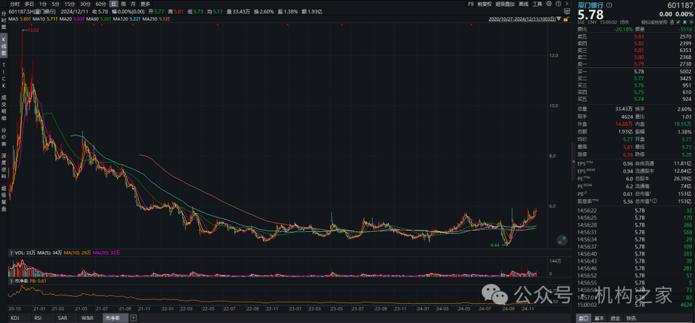Open the help question mark icon

[558, 4]
